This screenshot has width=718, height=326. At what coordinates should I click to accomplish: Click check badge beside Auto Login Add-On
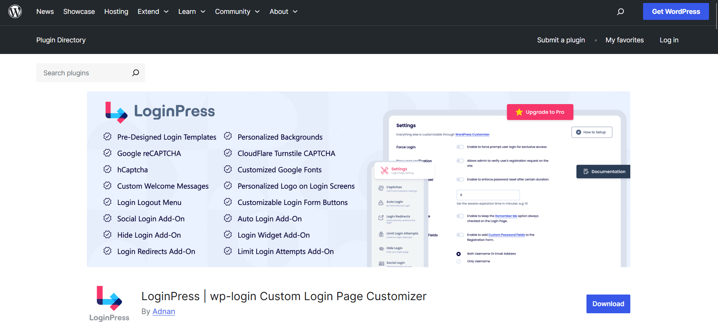[228, 218]
